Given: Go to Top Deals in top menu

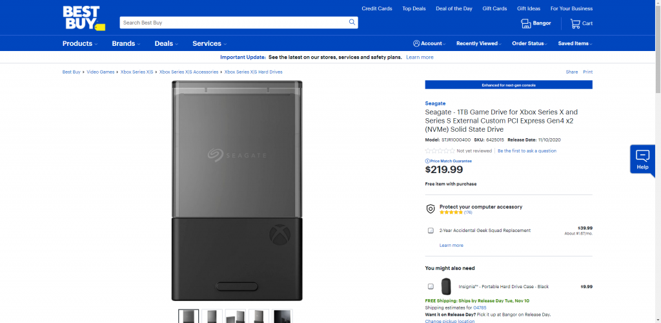Looking at the screenshot, I should pos(415,8).
